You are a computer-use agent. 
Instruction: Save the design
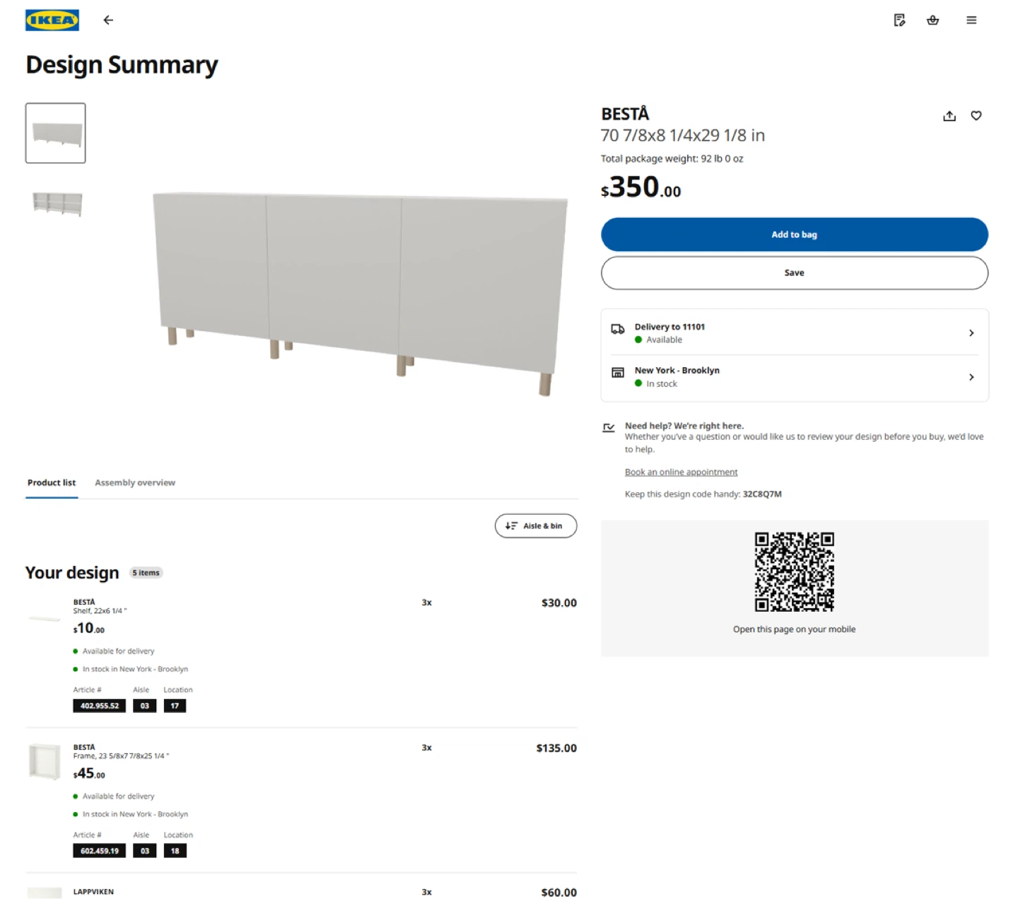click(795, 273)
